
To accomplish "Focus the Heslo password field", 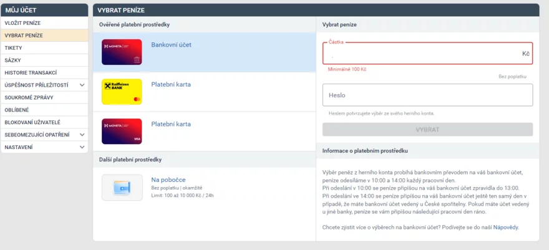I will [427, 95].
